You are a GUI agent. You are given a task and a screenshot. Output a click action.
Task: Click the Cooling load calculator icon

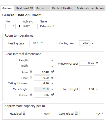coord(76,113)
